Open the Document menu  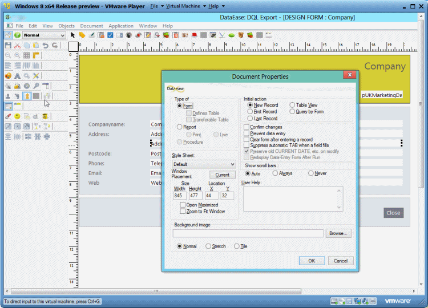click(91, 26)
